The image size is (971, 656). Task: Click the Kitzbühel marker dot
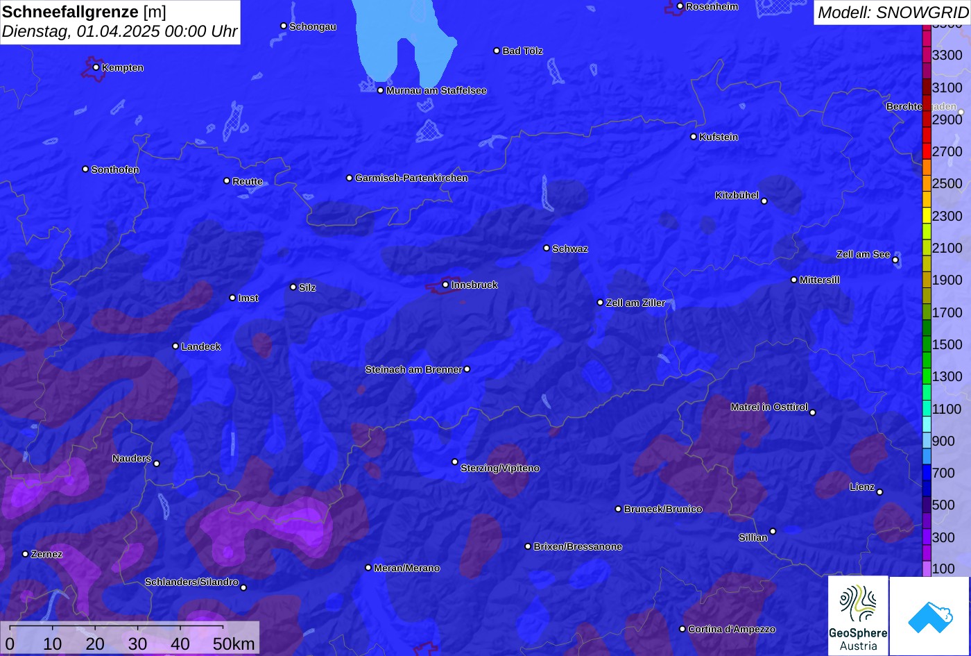(x=764, y=201)
